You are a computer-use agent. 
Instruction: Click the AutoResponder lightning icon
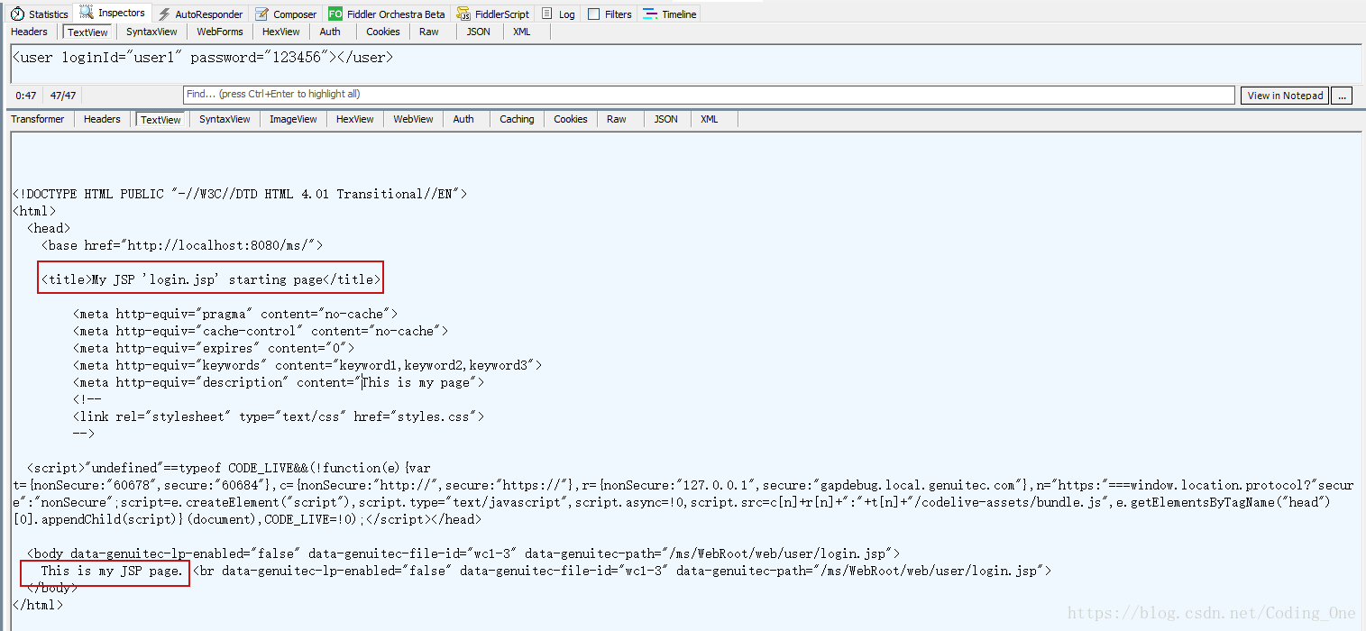pos(165,14)
